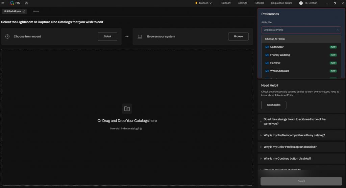
Task: Click the drag-and-drop folder upload icon
Action: [x=127, y=109]
